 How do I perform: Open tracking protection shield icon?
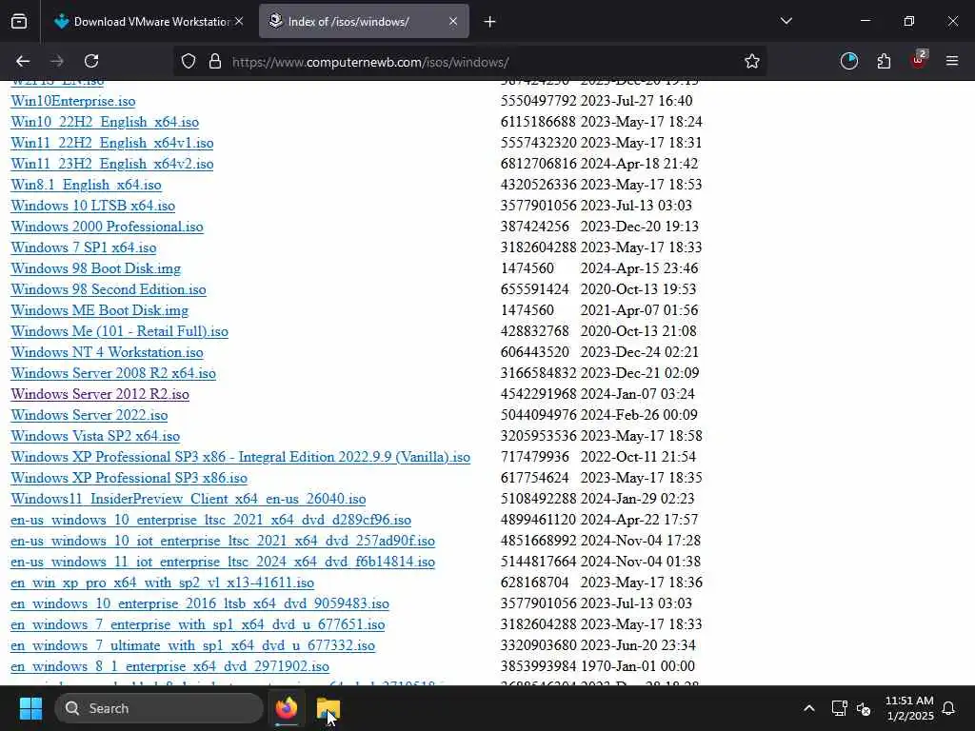tap(189, 62)
